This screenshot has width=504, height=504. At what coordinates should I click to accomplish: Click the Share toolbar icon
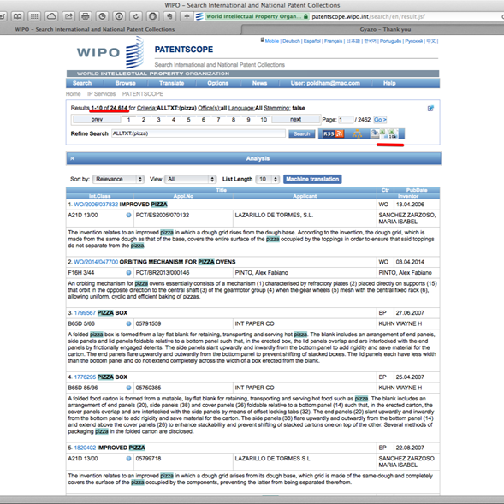point(68,16)
